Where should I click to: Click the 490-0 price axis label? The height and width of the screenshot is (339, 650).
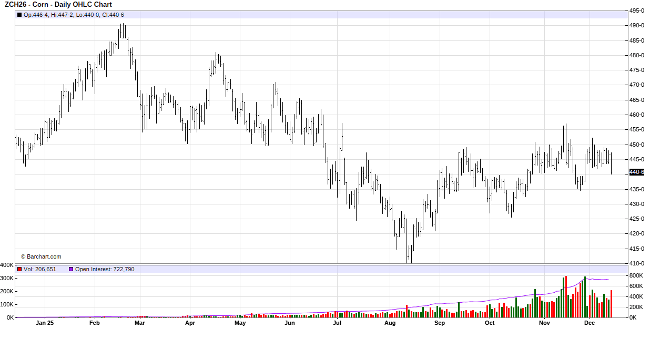637,26
